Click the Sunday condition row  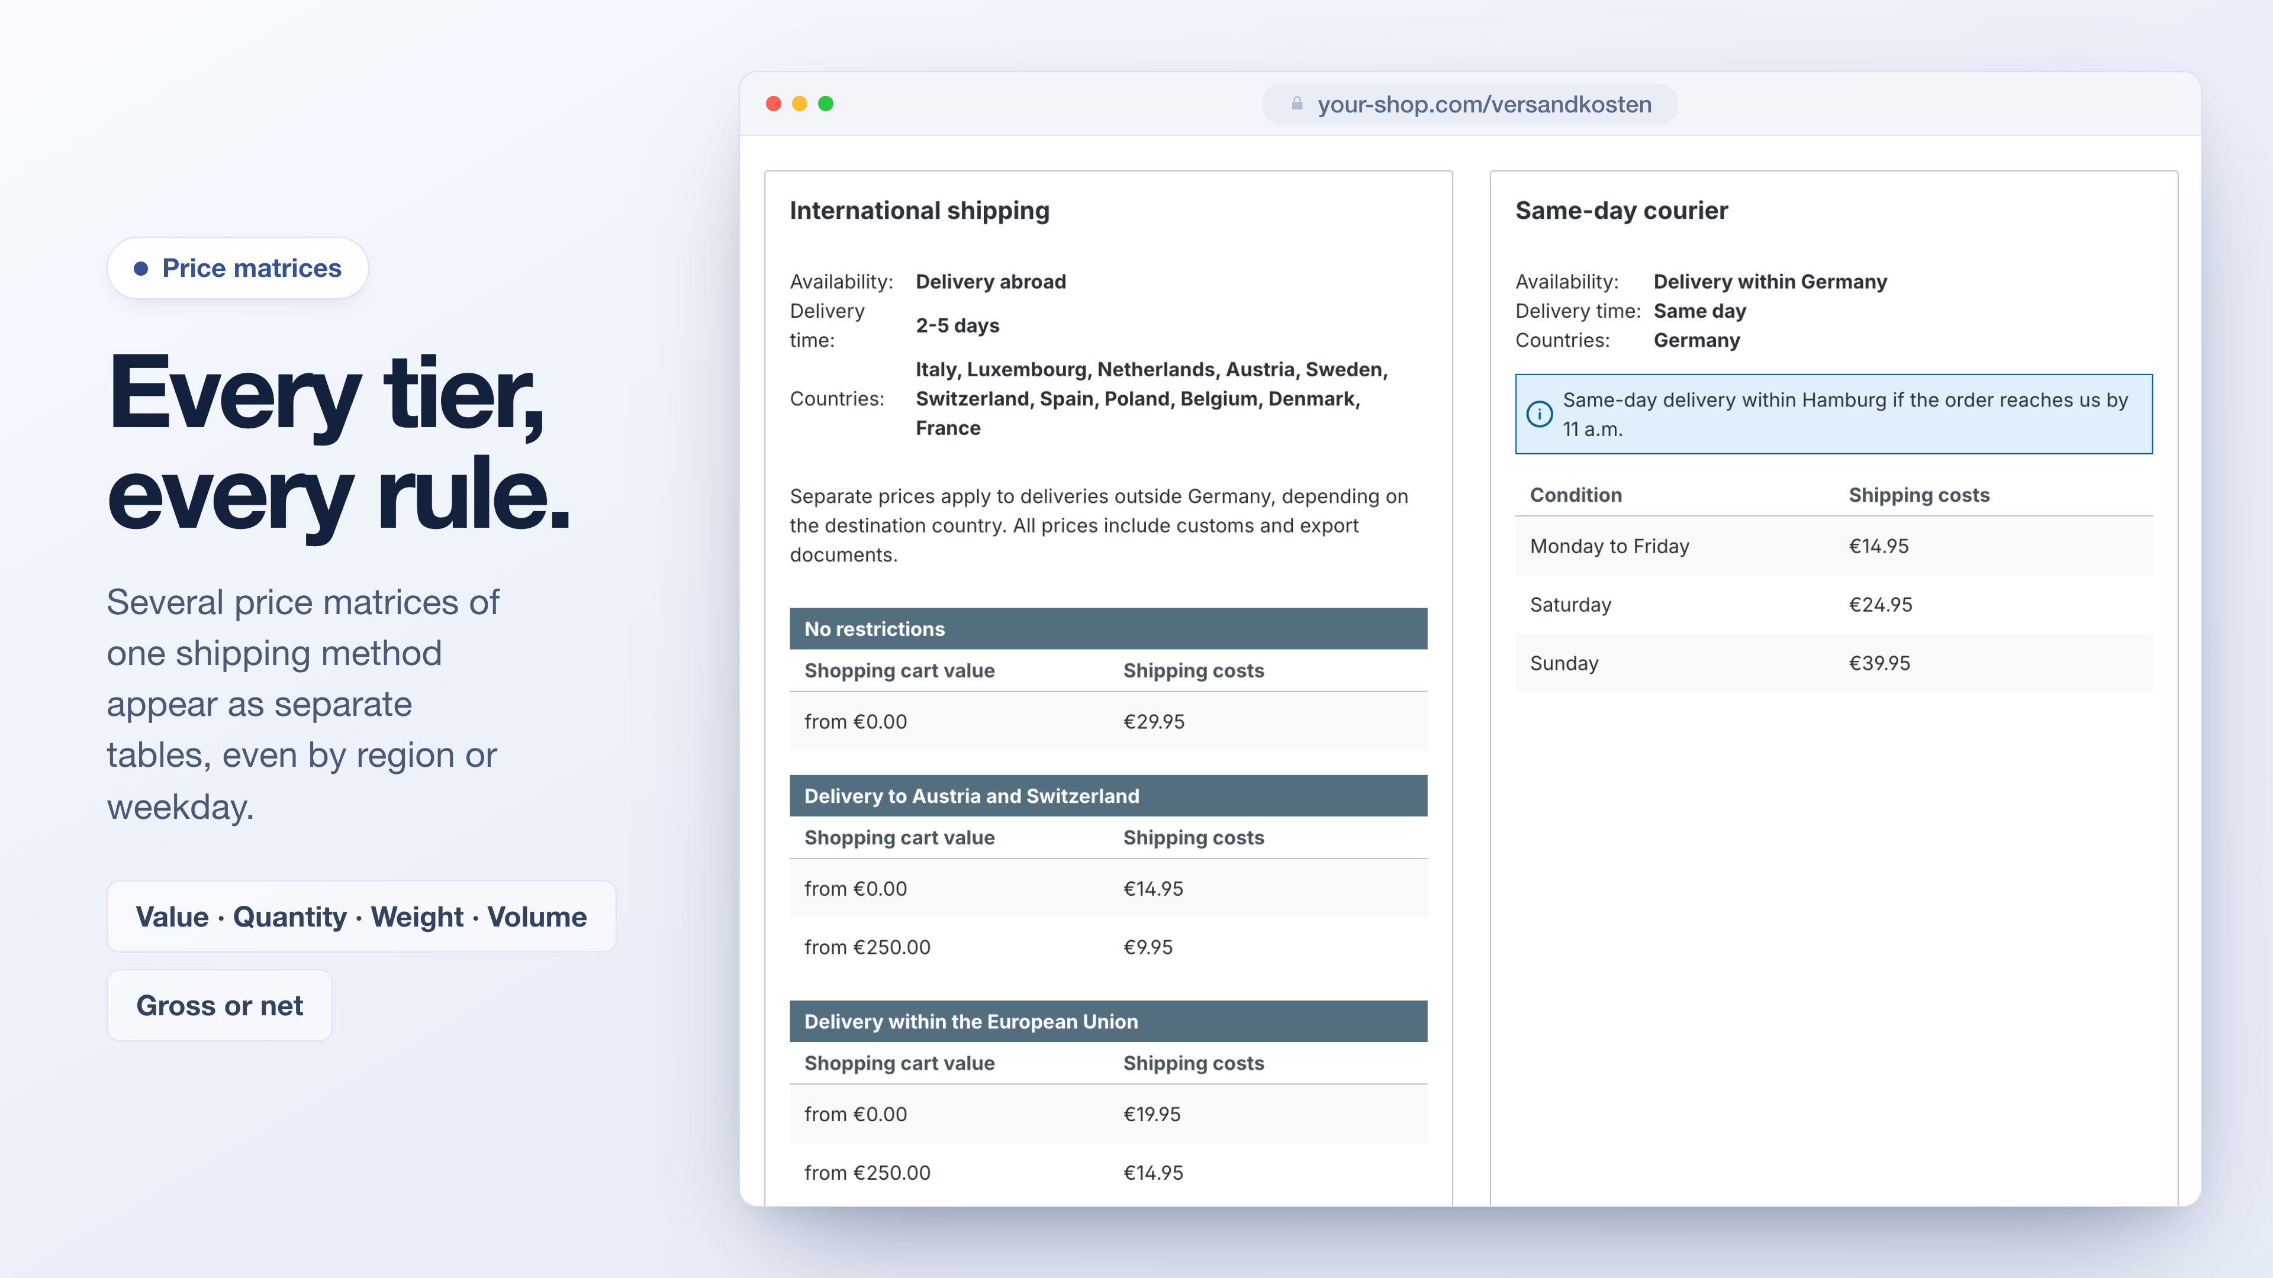pos(1834,663)
